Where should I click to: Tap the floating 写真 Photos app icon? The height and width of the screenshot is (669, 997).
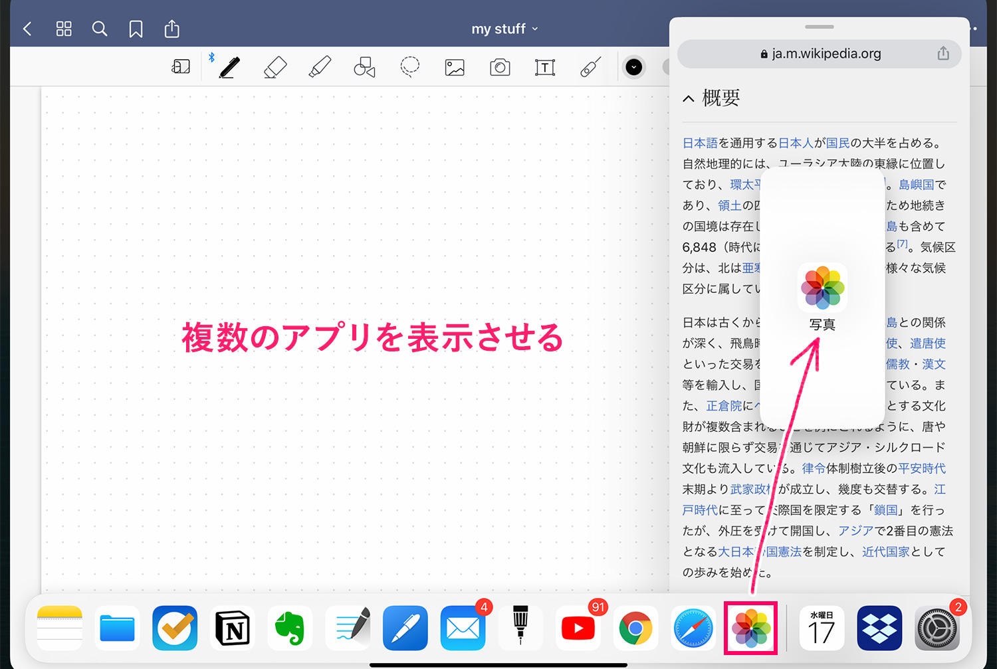(822, 288)
